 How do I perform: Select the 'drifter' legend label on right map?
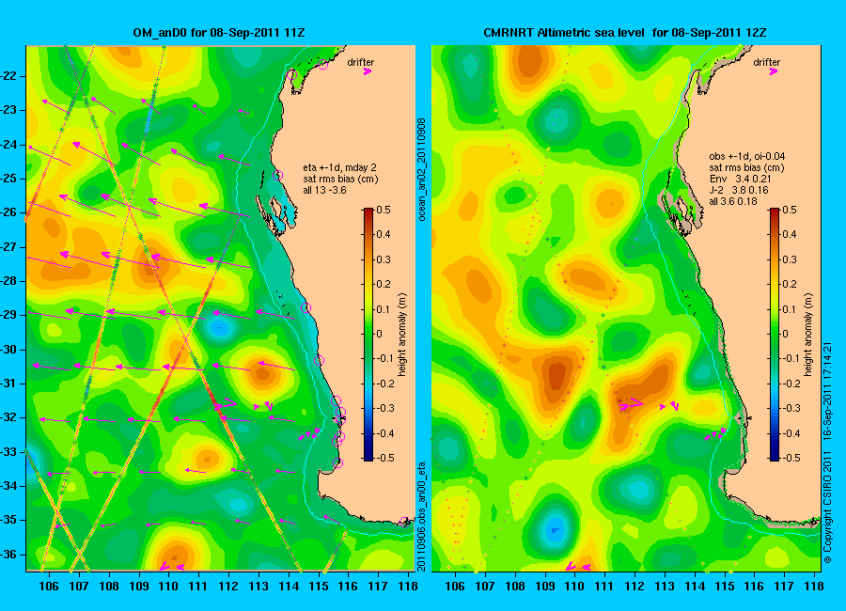click(767, 62)
